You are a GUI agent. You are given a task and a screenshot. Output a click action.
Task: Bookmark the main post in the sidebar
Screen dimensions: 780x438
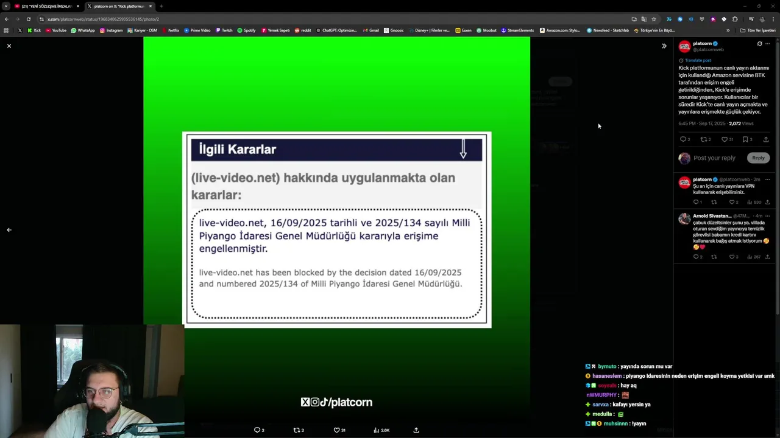click(745, 139)
